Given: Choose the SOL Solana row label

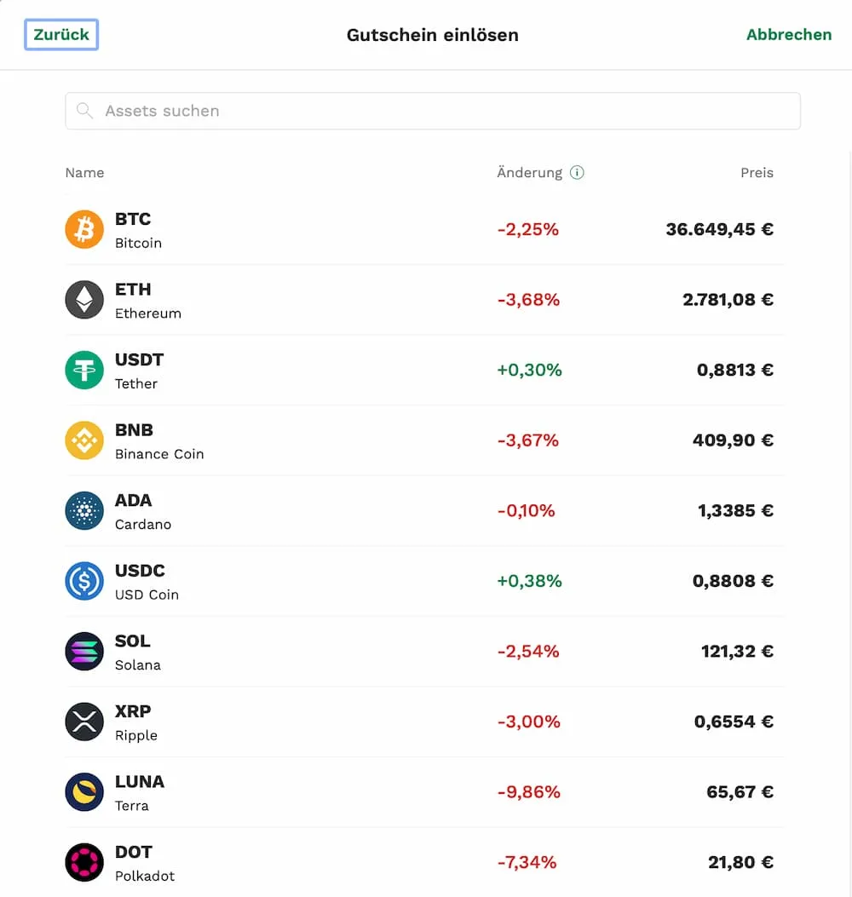Looking at the screenshot, I should (x=138, y=653).
